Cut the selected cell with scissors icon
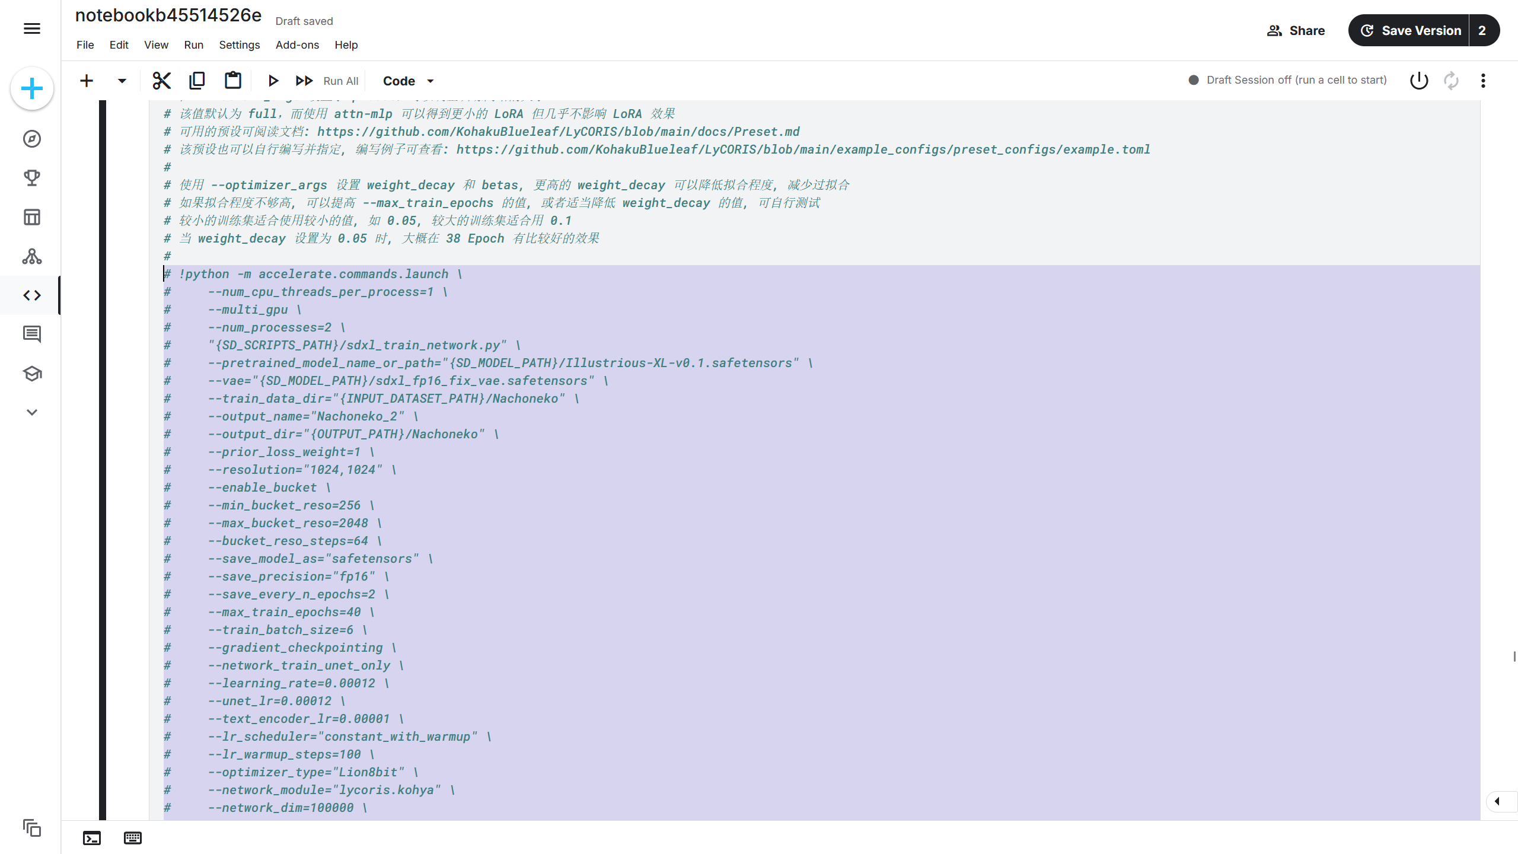 161,81
